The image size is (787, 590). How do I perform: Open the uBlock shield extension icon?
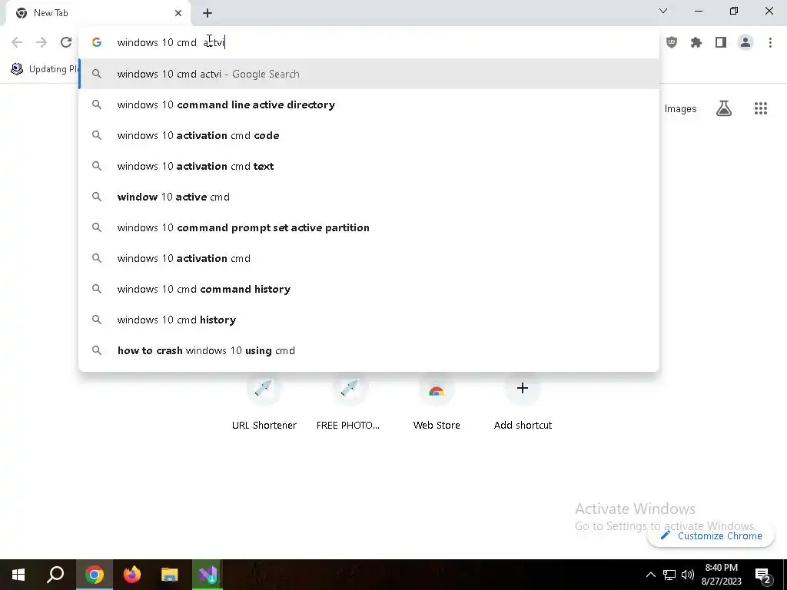(672, 42)
